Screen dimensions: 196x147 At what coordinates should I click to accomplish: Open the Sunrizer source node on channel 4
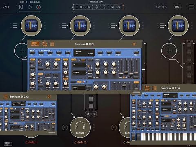178,26
